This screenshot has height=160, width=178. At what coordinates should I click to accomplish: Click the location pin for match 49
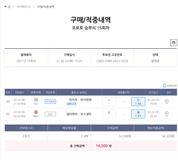pyautogui.click(x=167, y=102)
